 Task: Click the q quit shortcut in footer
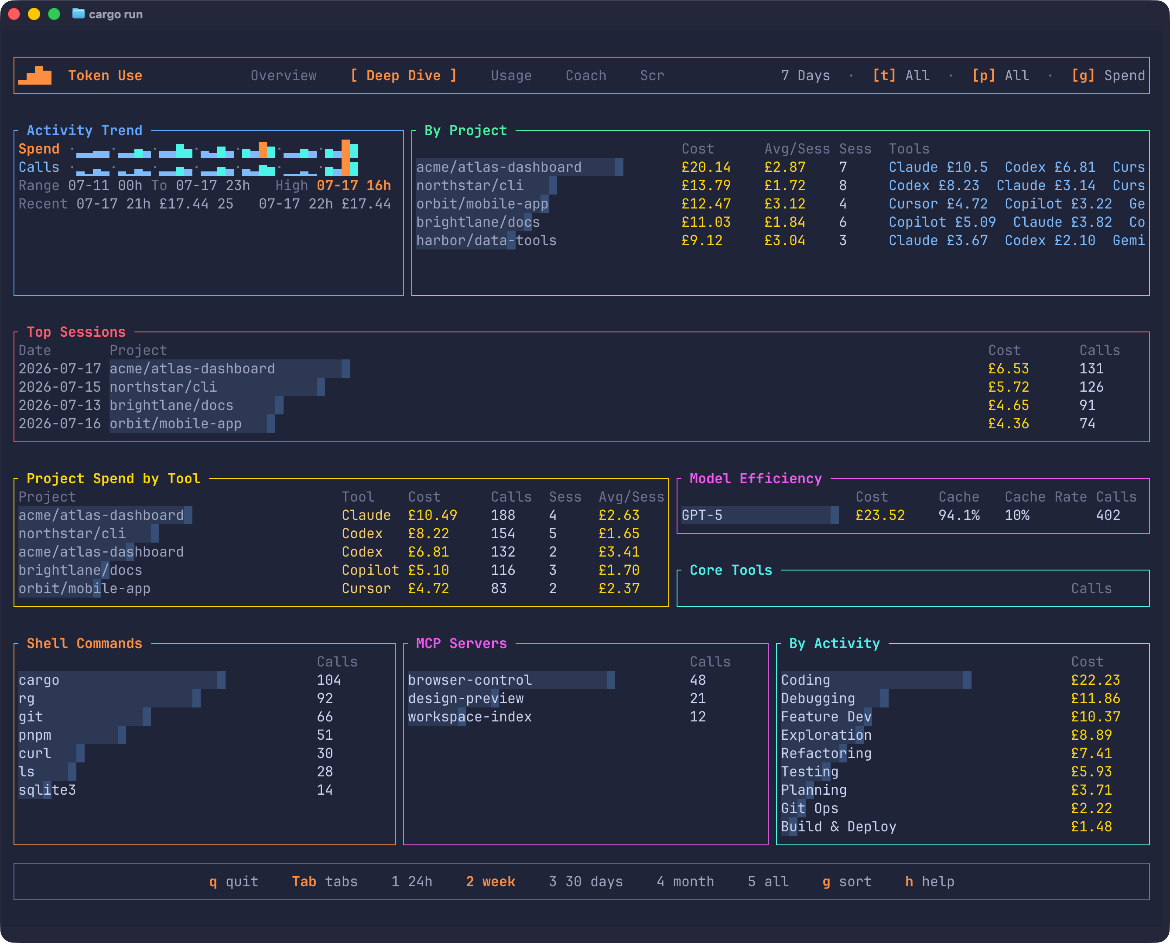click(x=233, y=881)
